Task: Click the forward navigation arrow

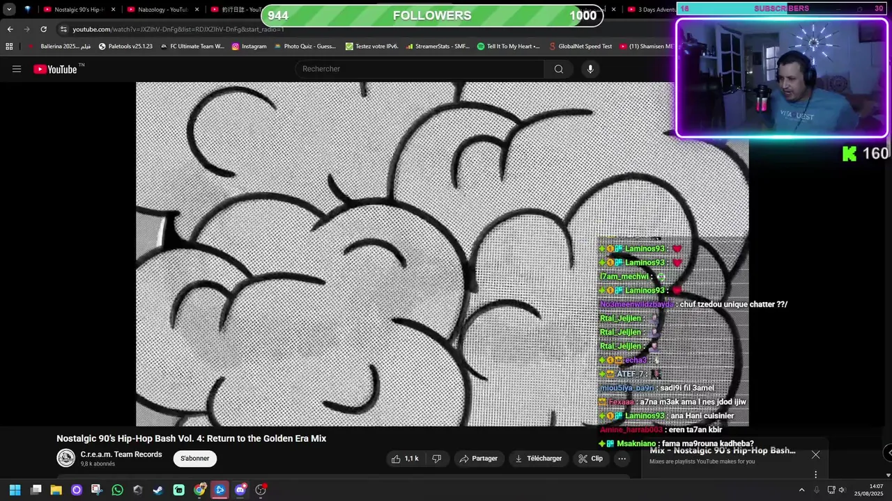Action: point(26,29)
